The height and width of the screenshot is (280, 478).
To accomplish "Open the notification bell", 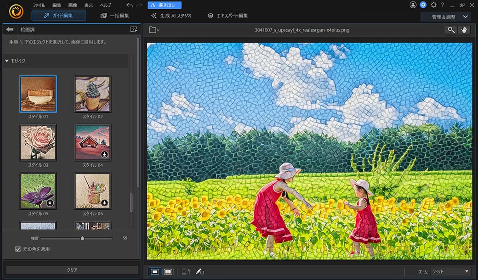I will [x=423, y=5].
